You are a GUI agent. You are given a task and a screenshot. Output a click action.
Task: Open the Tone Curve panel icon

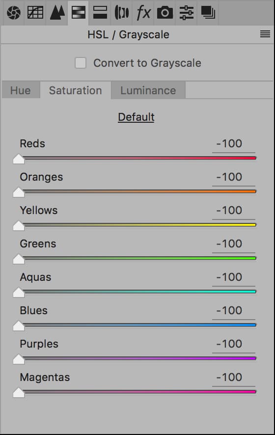35,12
